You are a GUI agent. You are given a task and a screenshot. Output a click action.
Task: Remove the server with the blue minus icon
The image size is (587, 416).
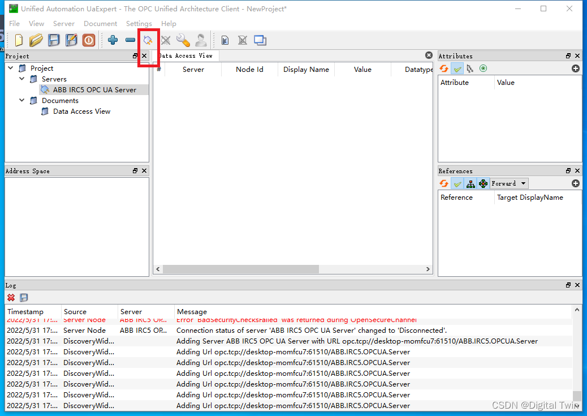pyautogui.click(x=130, y=40)
